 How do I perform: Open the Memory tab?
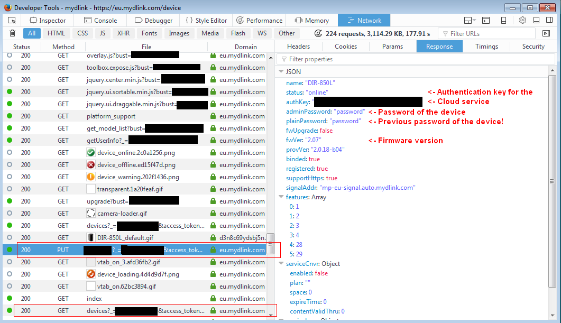coord(311,21)
